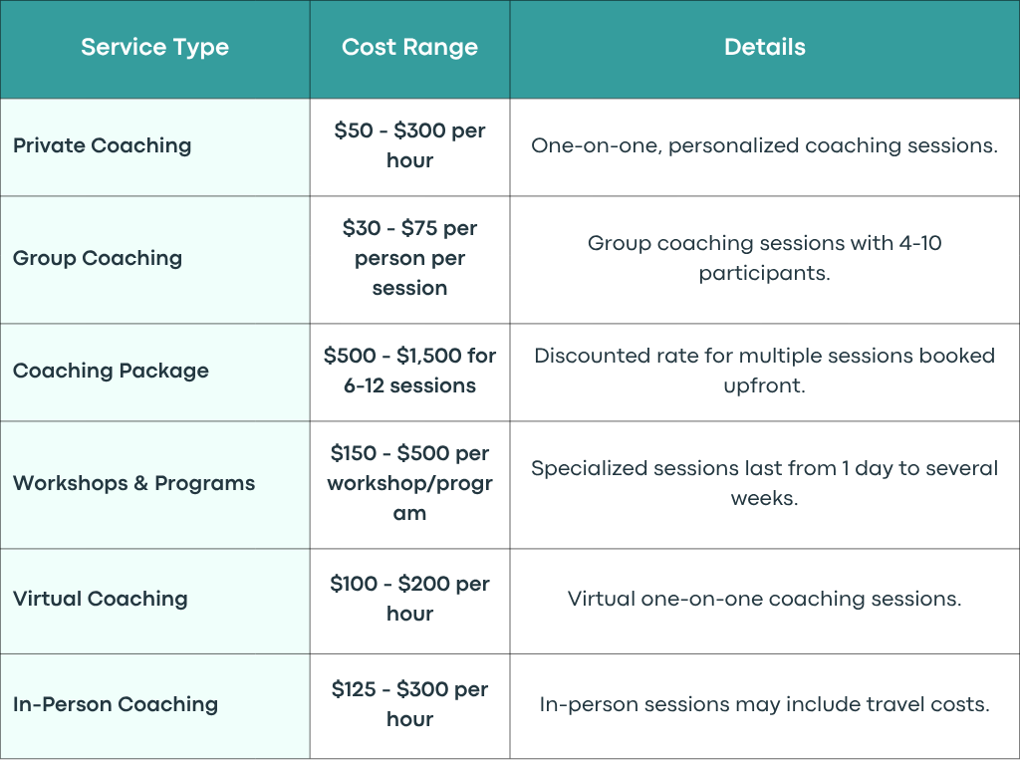Click the $30 - $75 per person cell

pyautogui.click(x=409, y=258)
